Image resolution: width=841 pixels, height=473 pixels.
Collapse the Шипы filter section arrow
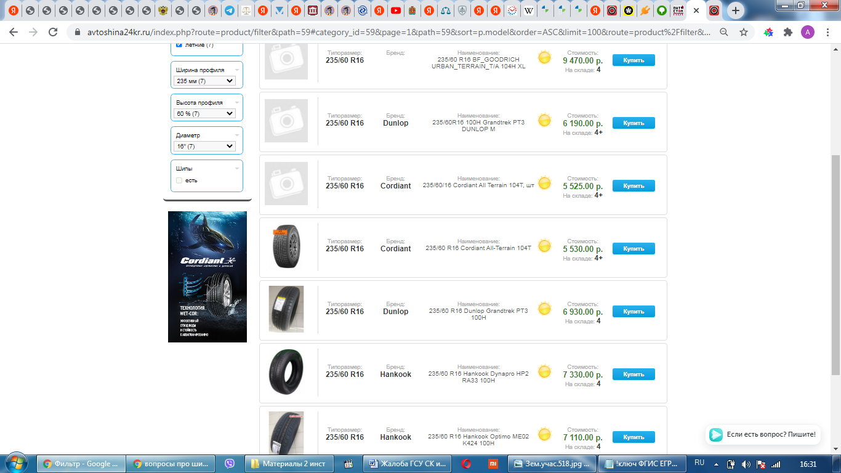(x=237, y=168)
